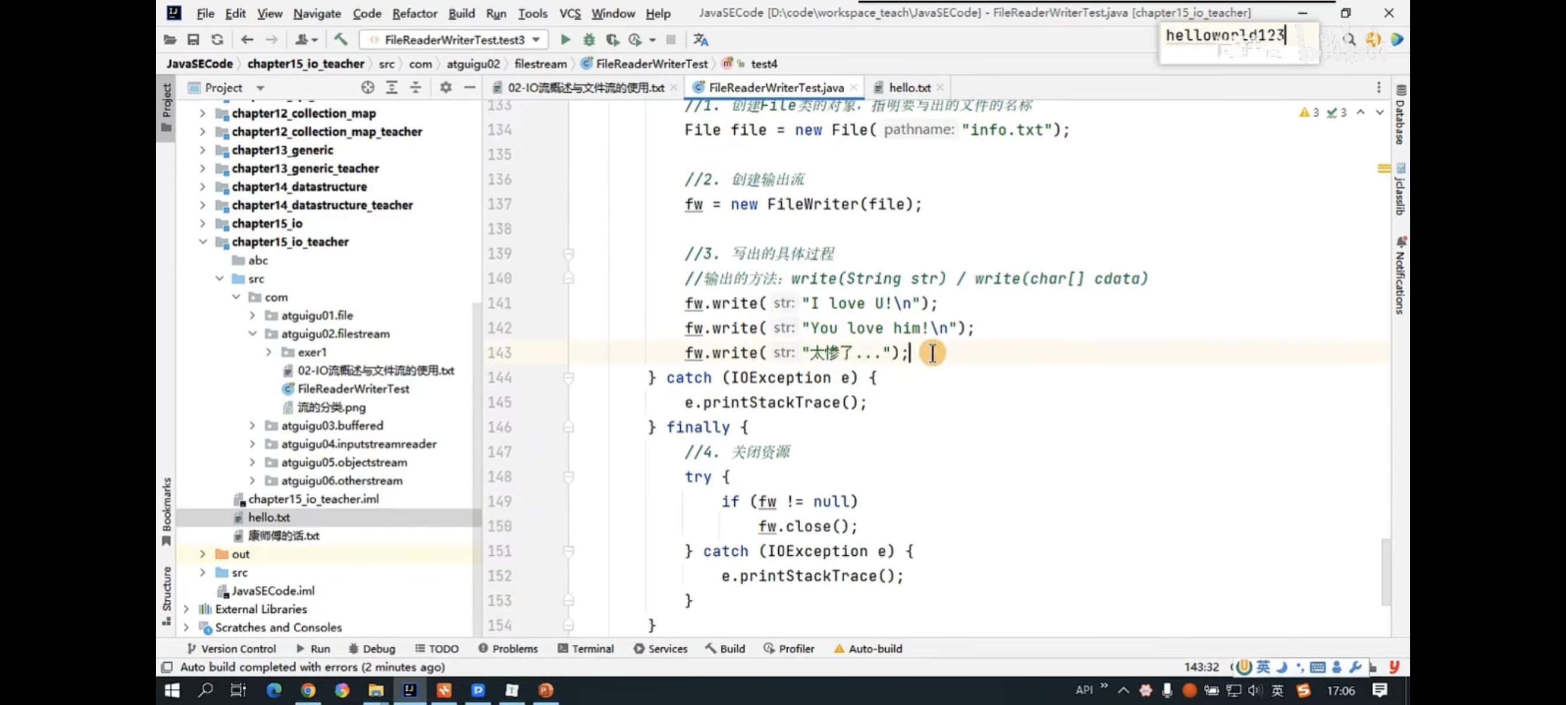Select hello.txt in project tree
The height and width of the screenshot is (705, 1566).
coord(269,517)
